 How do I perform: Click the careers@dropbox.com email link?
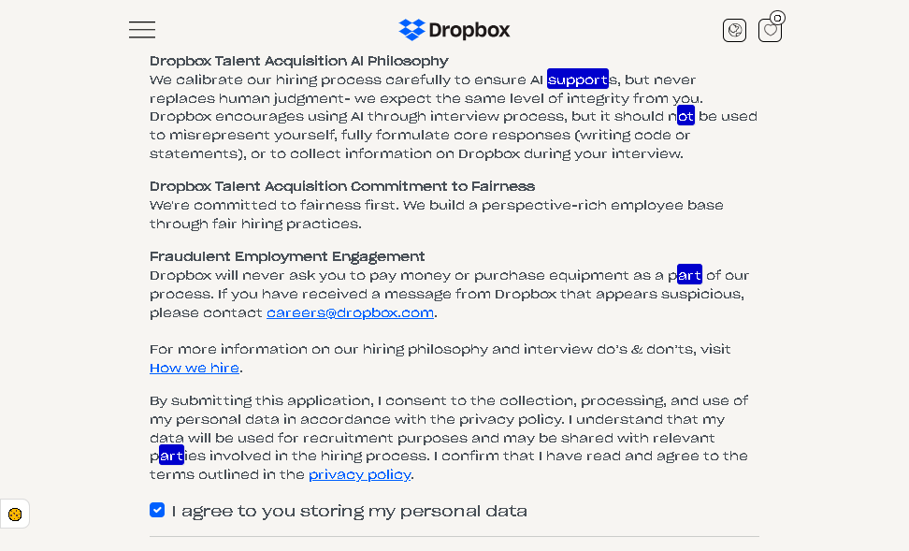pos(350,312)
